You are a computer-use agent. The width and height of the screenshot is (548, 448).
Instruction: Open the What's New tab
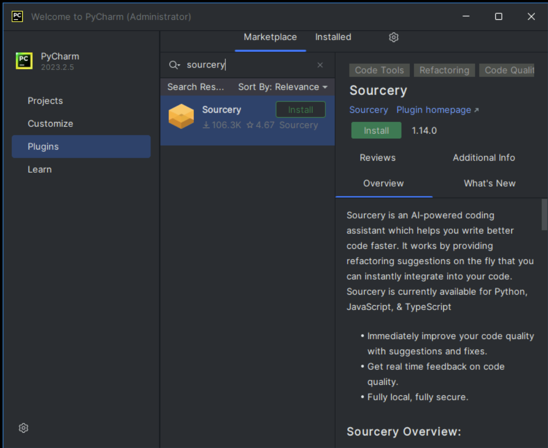pos(489,183)
